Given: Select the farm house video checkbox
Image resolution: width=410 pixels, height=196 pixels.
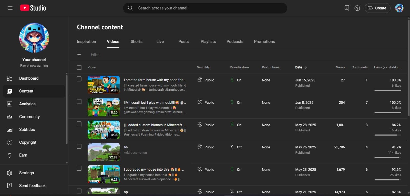Looking at the screenshot, I should [79, 79].
